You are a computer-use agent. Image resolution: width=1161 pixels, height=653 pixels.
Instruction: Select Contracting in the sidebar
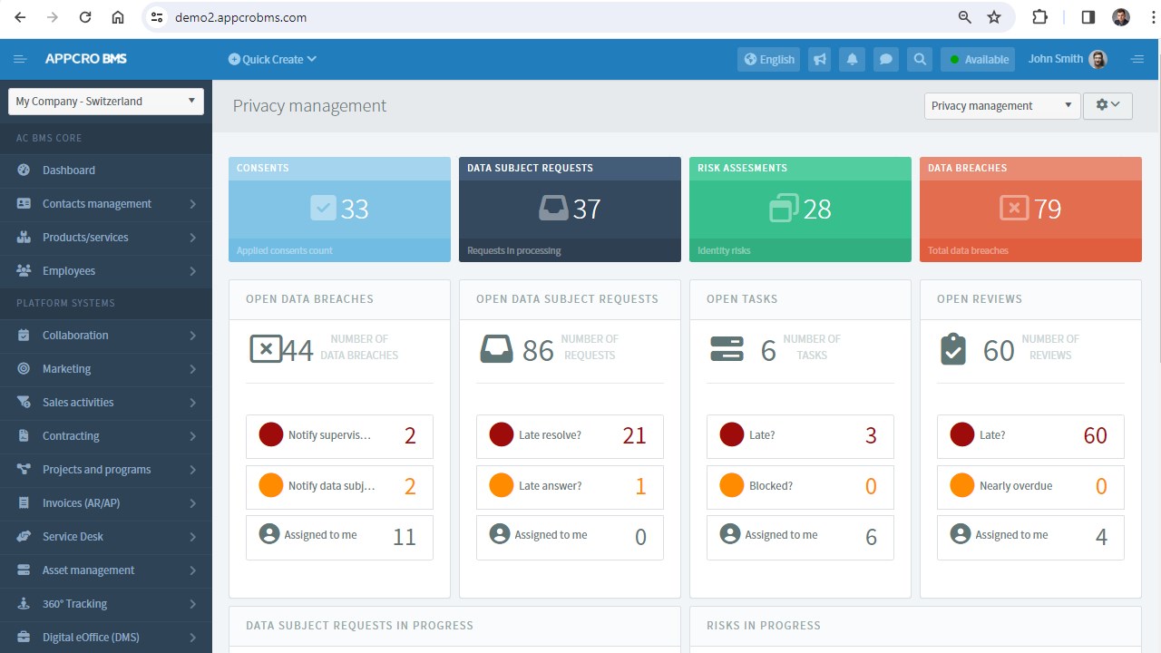tap(106, 435)
